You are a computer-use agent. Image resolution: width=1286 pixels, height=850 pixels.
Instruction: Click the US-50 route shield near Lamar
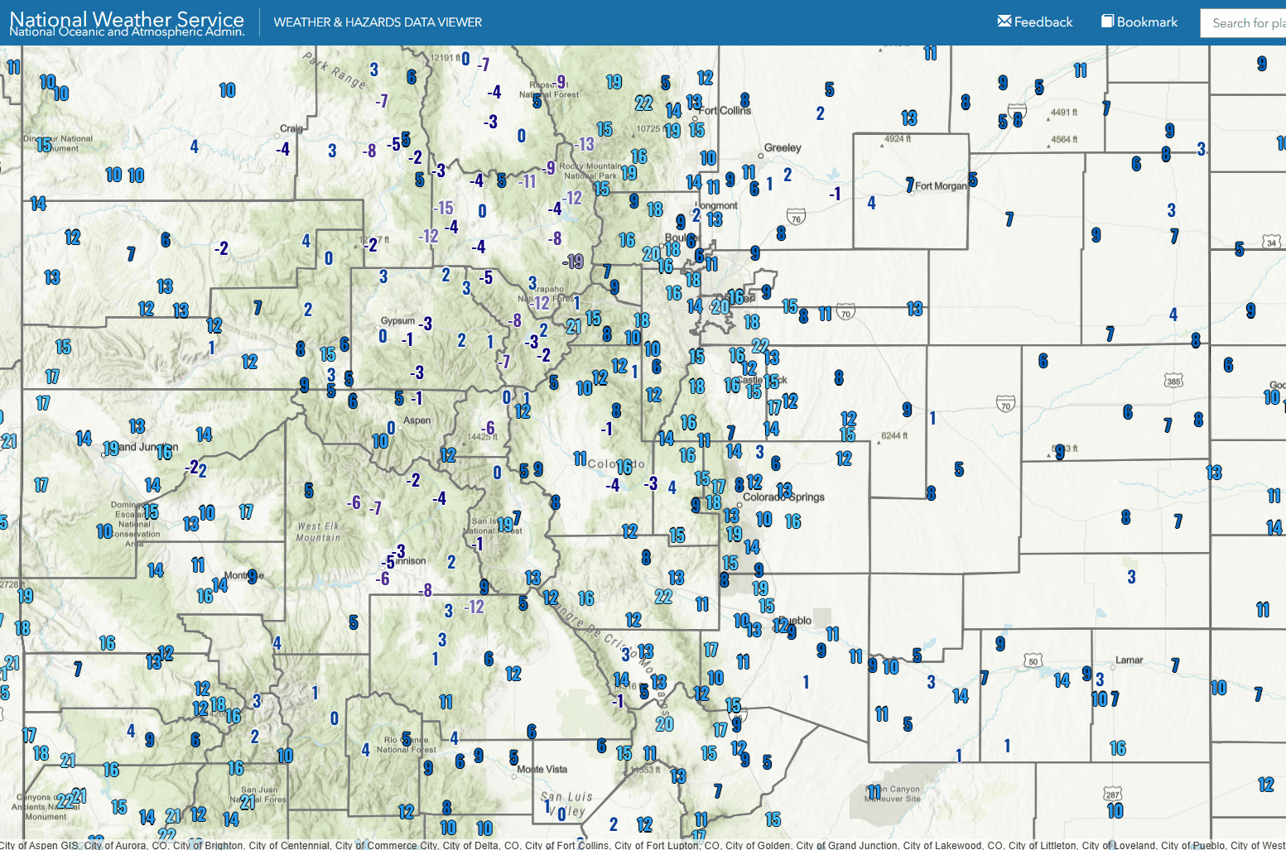1033,661
